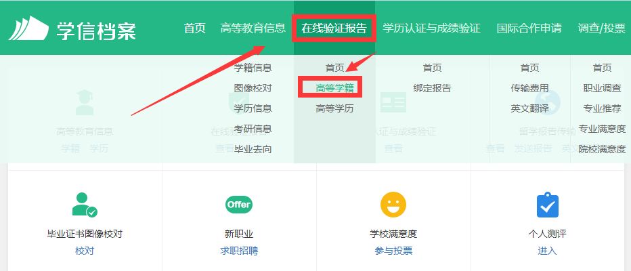
Task: Click the 学信档案 logo icon
Action: 28,28
